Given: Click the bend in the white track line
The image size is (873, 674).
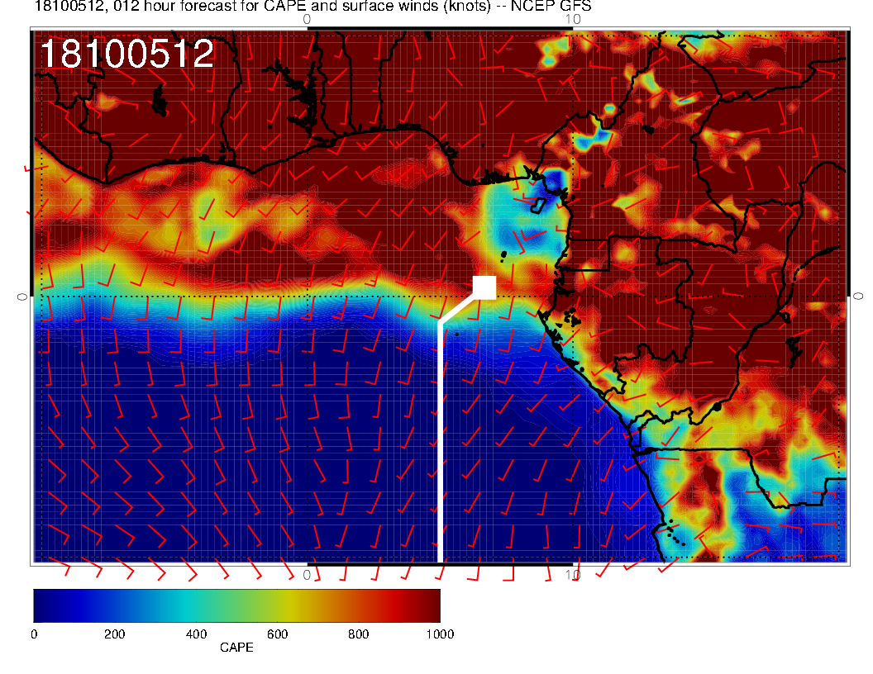Looking at the screenshot, I should (x=440, y=323).
